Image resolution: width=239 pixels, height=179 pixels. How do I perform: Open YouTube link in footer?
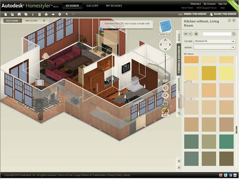[x=221, y=175]
